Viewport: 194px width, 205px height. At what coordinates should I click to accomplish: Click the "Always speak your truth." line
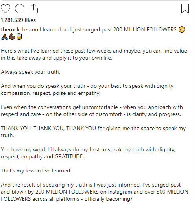coord(30,72)
